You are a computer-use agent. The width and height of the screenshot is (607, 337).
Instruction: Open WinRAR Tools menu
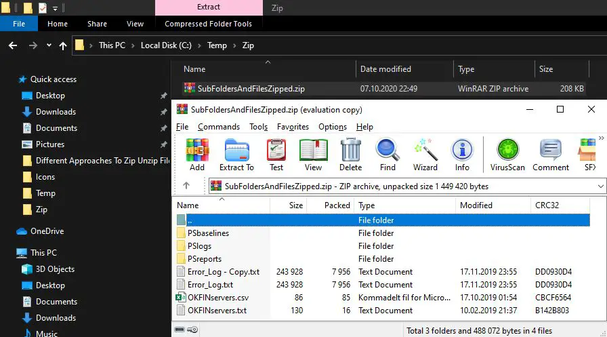[259, 127]
